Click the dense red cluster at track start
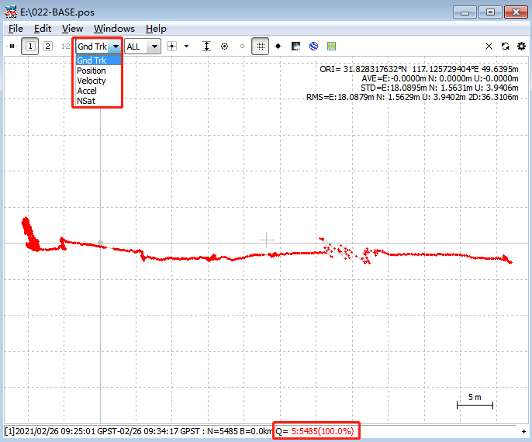Image resolution: width=532 pixels, height=442 pixels. (30, 235)
